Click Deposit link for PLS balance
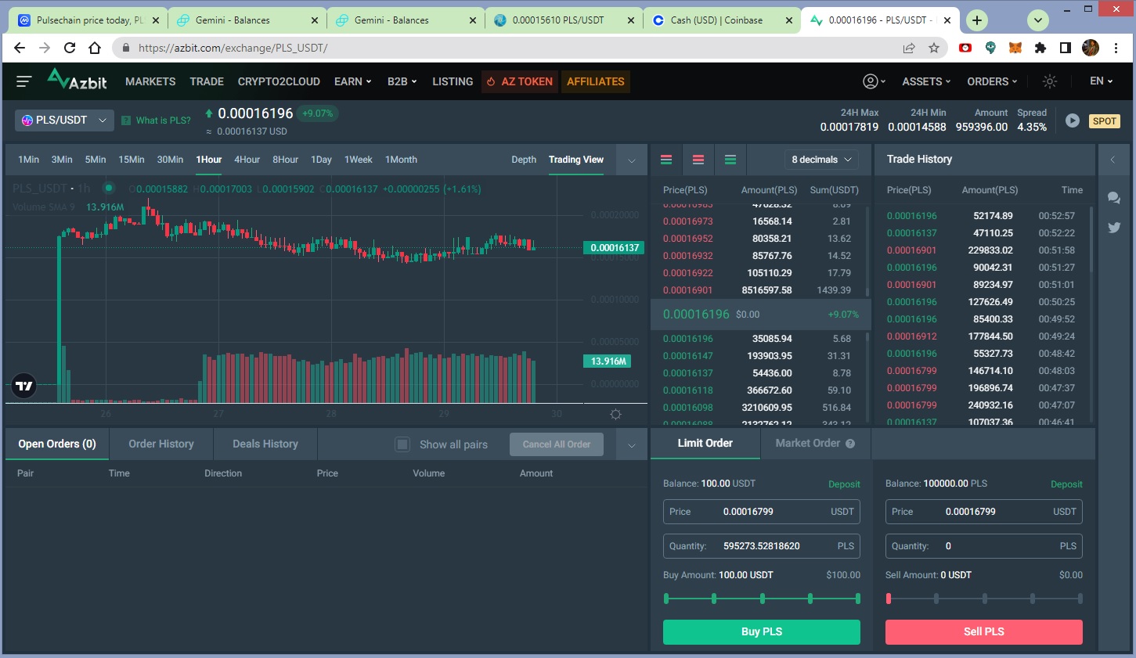The width and height of the screenshot is (1136, 658). coord(1066,484)
